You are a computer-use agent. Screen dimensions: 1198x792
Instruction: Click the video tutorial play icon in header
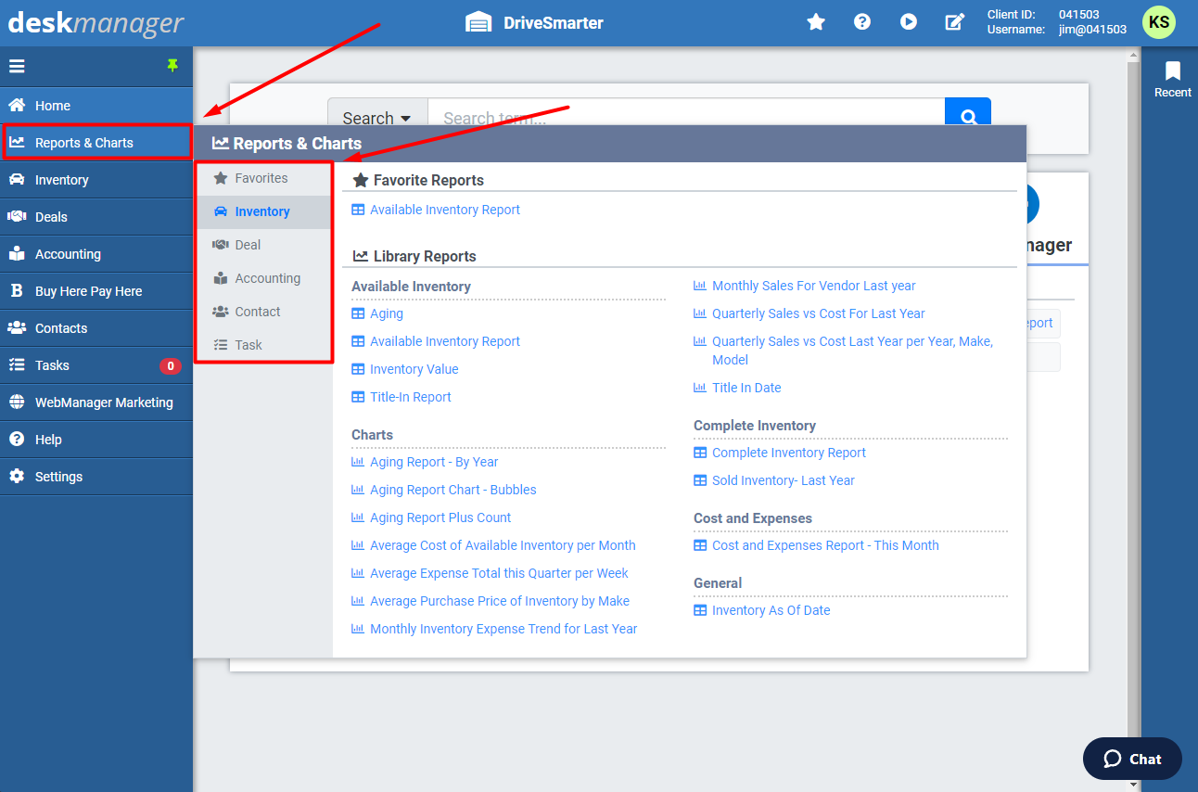908,20
